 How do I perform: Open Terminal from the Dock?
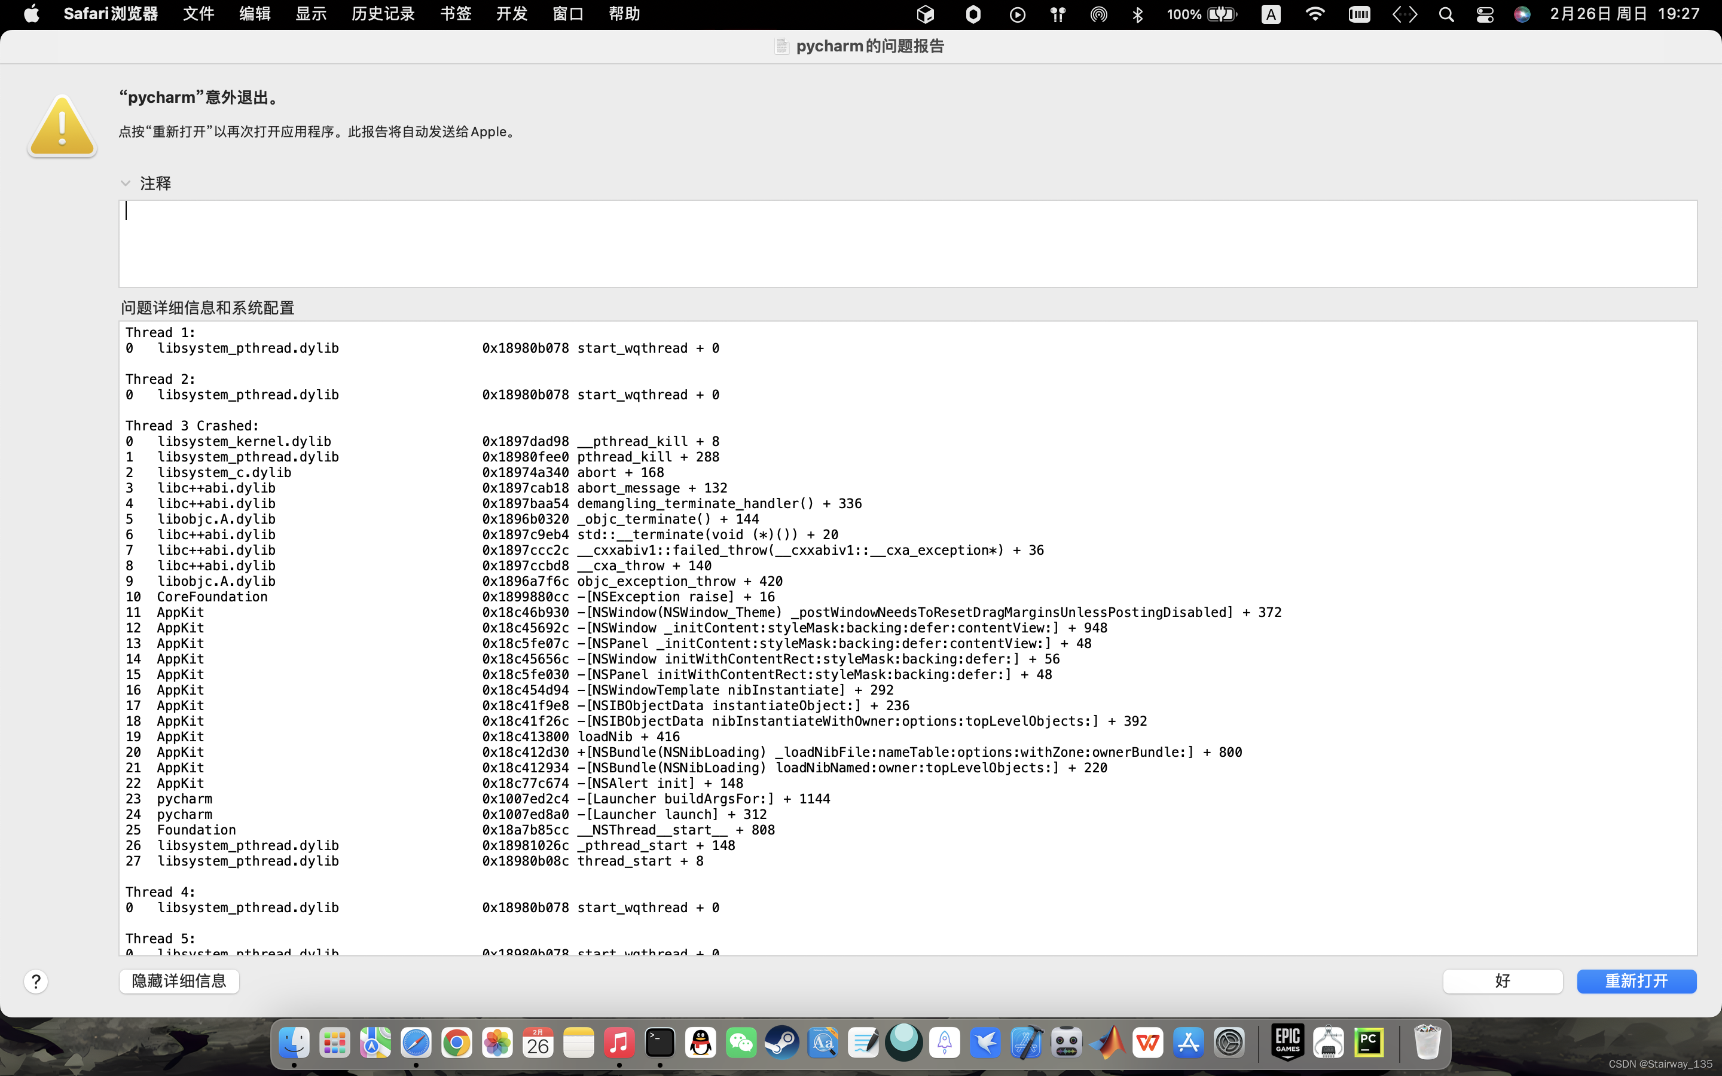pos(660,1043)
